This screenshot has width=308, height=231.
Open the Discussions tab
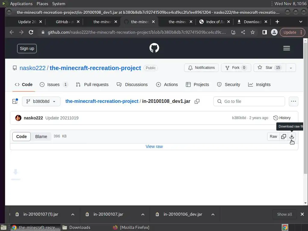pyautogui.click(x=132, y=85)
